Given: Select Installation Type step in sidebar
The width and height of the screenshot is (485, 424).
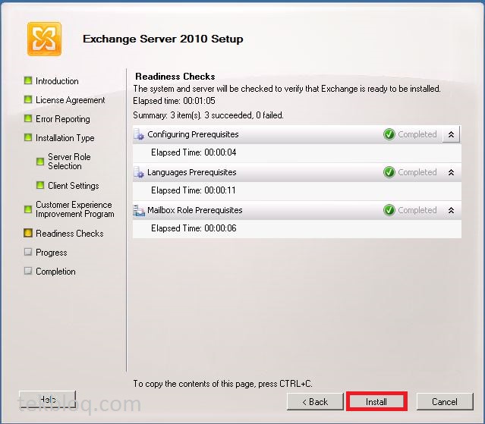Looking at the screenshot, I should 65,138.
